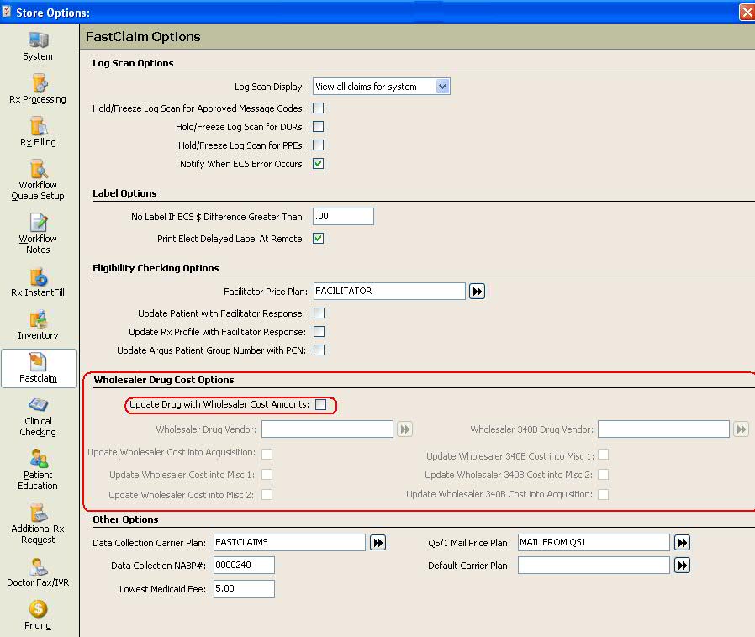Click the Lowest Medicaid Fee field
755x637 pixels.
244,589
